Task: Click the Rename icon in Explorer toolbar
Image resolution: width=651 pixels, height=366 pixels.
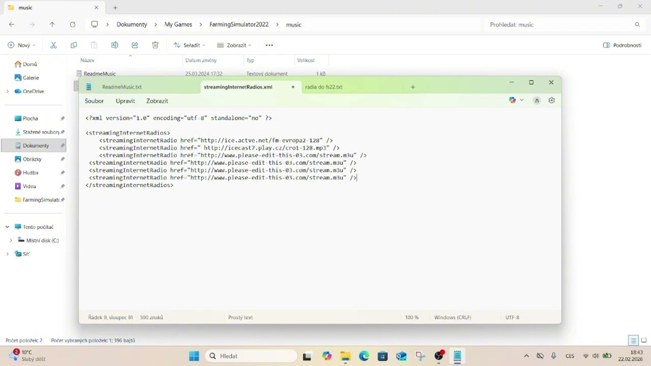Action: pyautogui.click(x=114, y=45)
